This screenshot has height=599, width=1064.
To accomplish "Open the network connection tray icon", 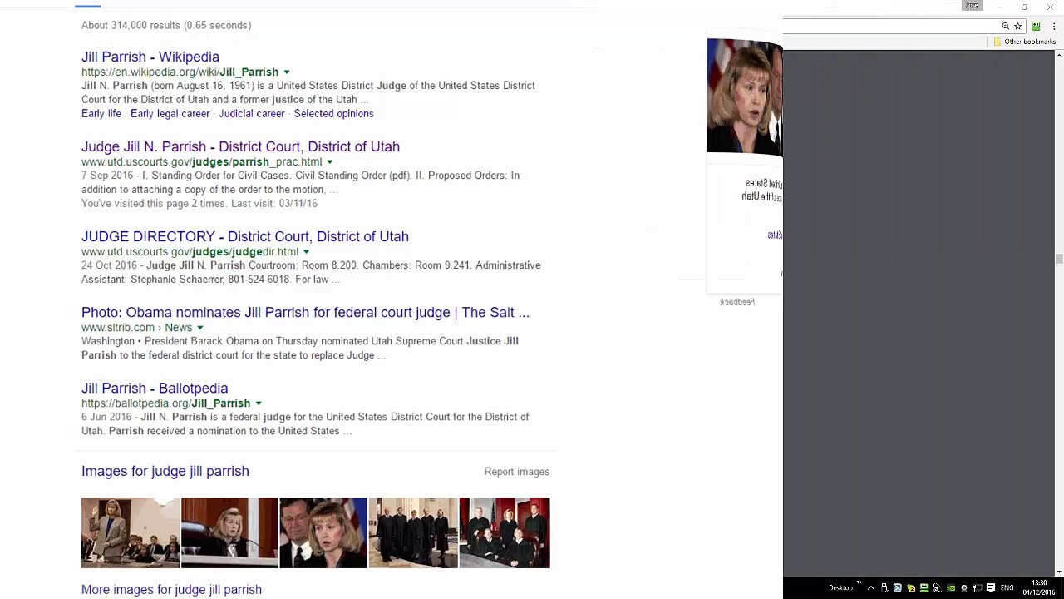I will [x=978, y=587].
